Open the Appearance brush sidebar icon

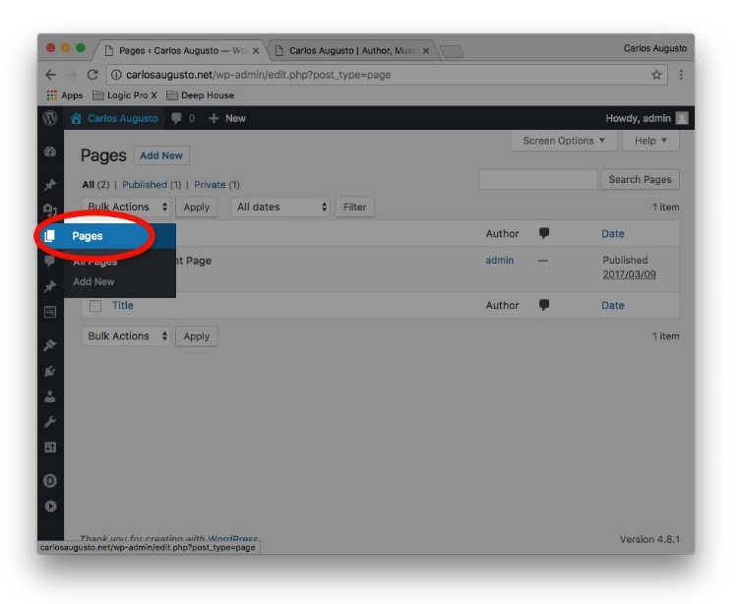pos(50,345)
